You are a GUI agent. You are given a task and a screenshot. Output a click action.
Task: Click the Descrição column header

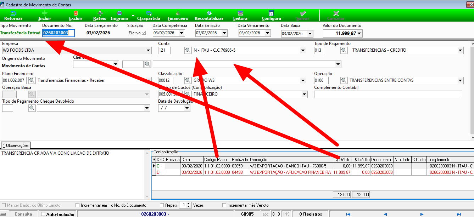(290, 160)
